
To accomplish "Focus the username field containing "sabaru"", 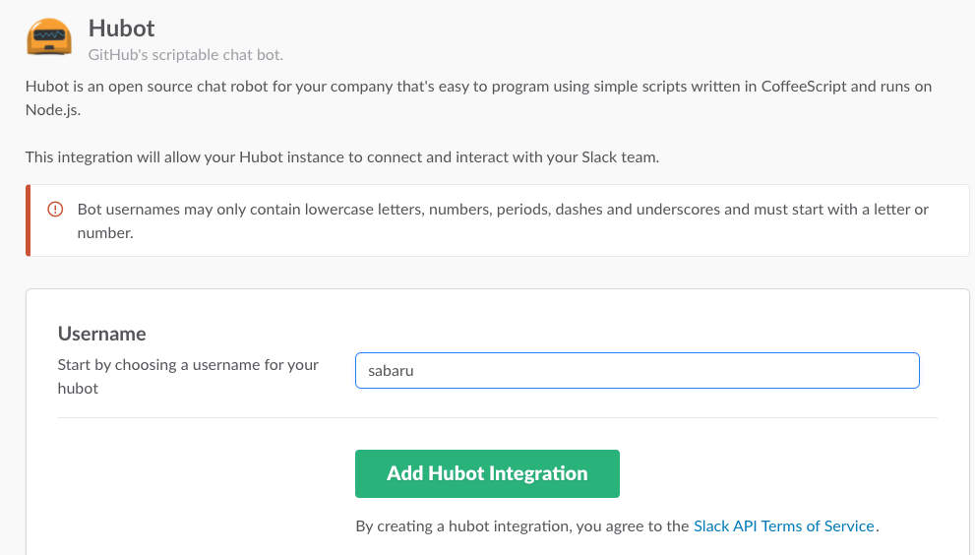I will click(x=637, y=371).
